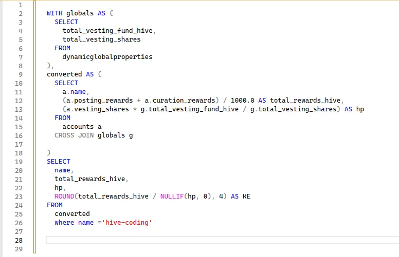This screenshot has height=257, width=399.
Task: Click the 'WITH' keyword on line 2
Action: pos(55,13)
